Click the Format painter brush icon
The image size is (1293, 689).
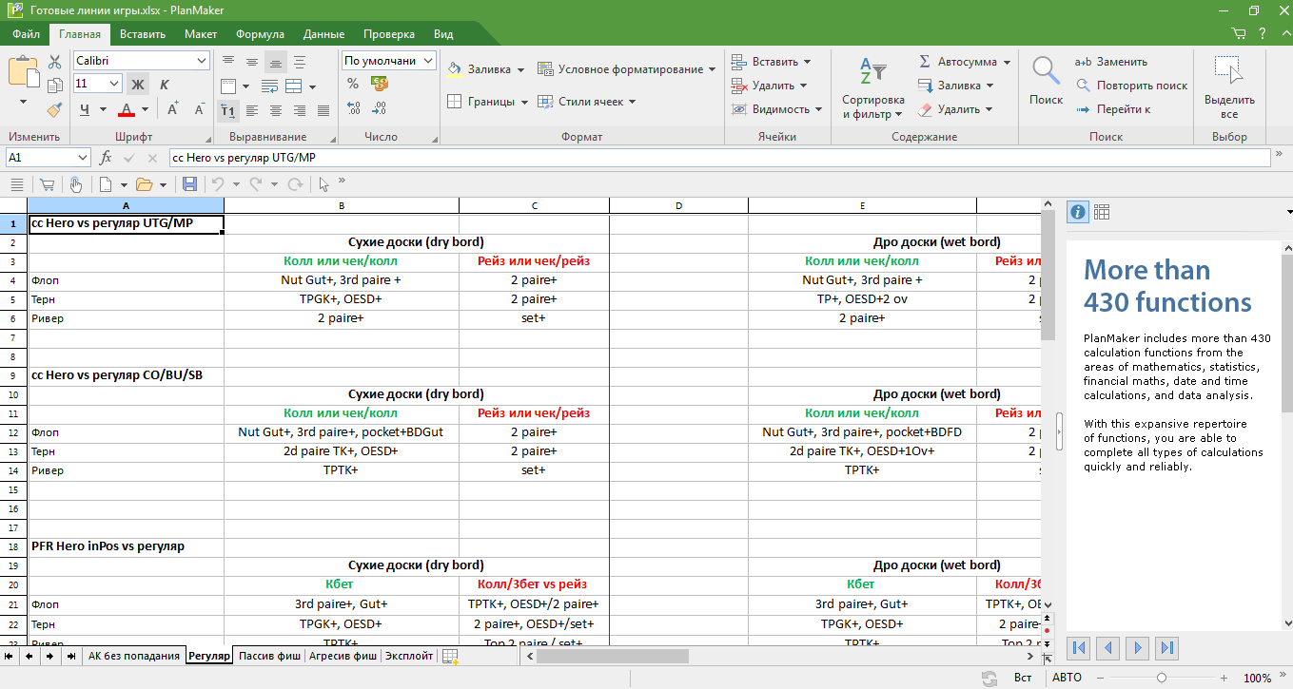click(54, 109)
